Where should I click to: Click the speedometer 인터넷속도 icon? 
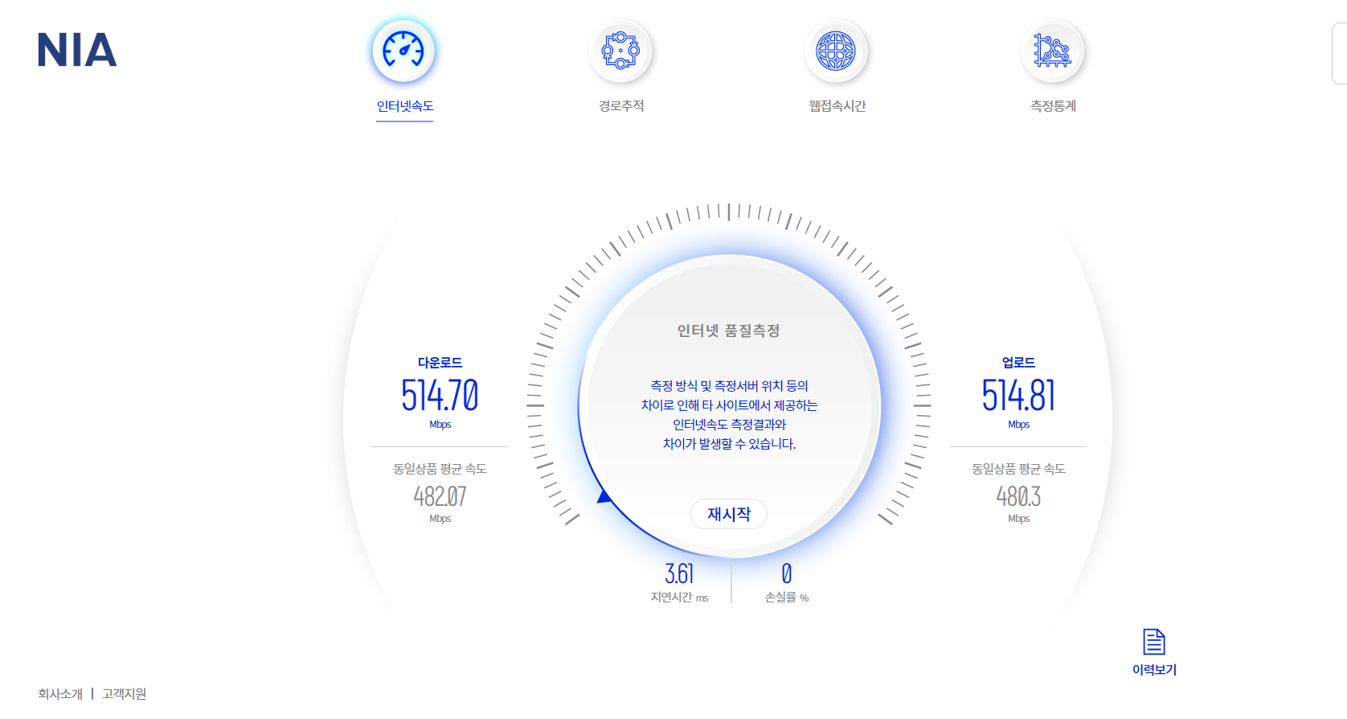coord(403,51)
